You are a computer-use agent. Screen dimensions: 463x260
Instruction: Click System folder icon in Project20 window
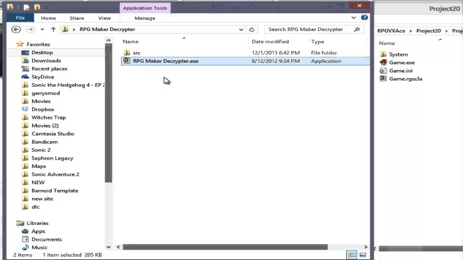pos(383,55)
